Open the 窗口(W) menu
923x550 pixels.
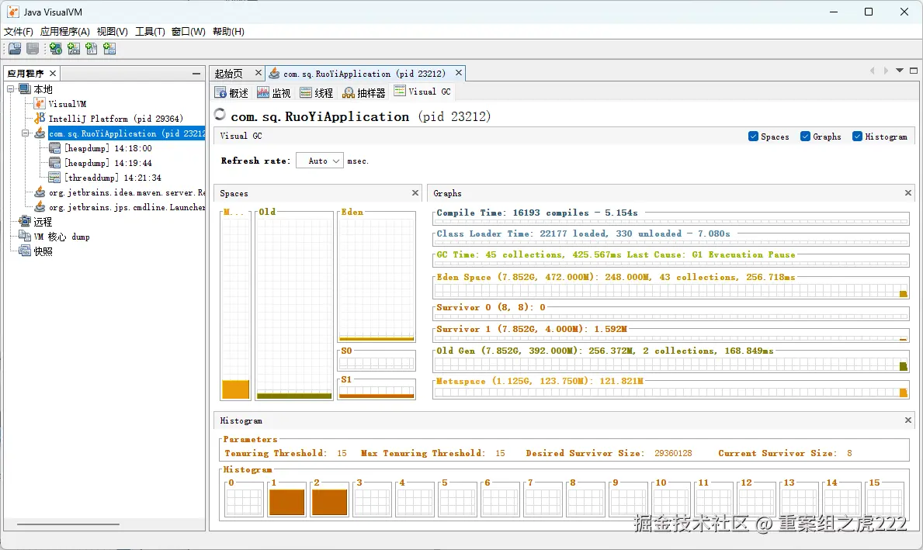pyautogui.click(x=189, y=32)
